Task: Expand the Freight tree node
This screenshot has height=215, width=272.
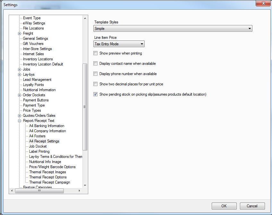Action: [x=20, y=33]
